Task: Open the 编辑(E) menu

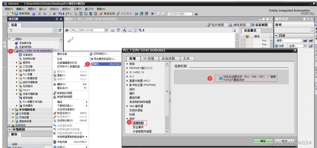Action: point(20,9)
